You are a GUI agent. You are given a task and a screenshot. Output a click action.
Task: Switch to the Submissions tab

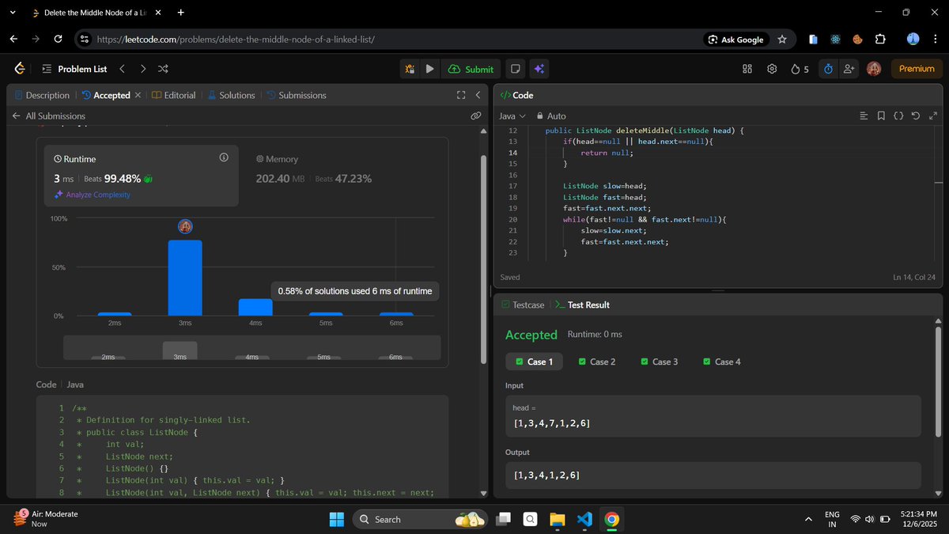[x=297, y=95]
